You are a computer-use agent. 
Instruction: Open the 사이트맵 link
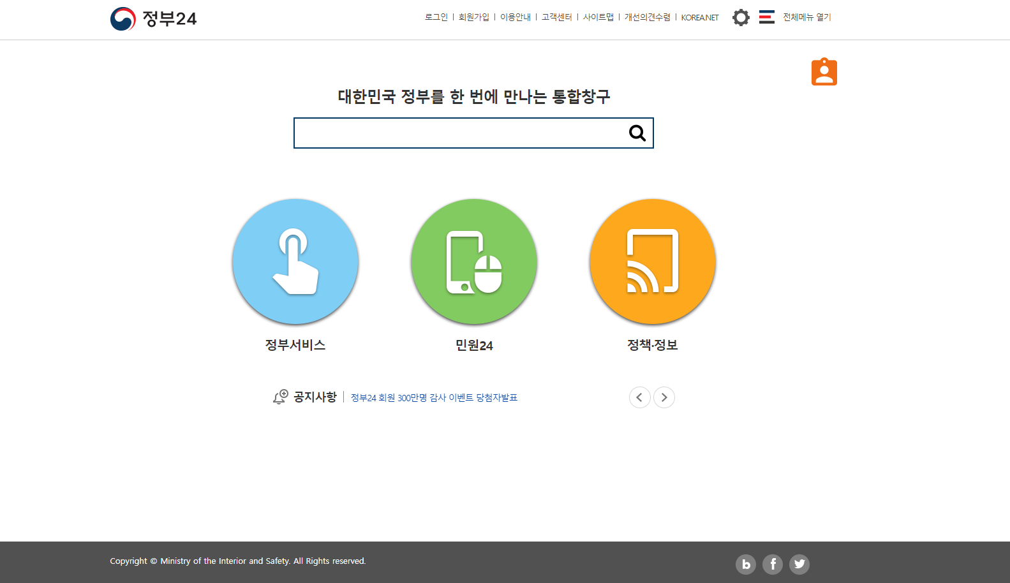click(598, 17)
